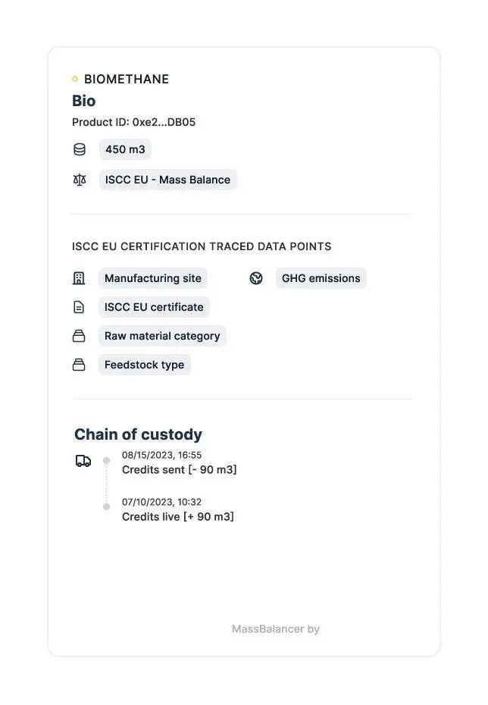Viewport: 488px width, 705px height.
Task: Open the Feedstock type data point
Action: click(x=144, y=365)
